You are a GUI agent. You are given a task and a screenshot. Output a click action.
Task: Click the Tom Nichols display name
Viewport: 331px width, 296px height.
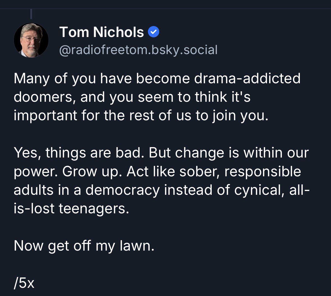102,32
